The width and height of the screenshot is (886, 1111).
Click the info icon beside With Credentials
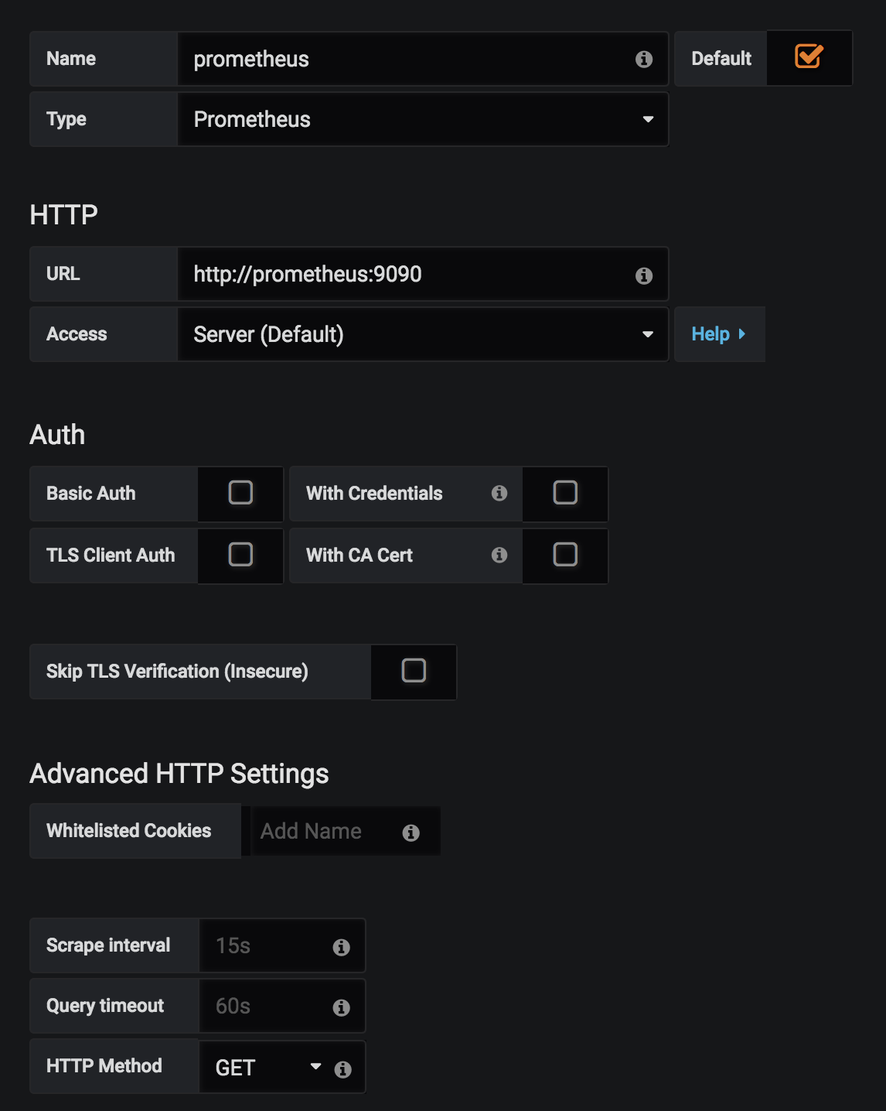(499, 493)
